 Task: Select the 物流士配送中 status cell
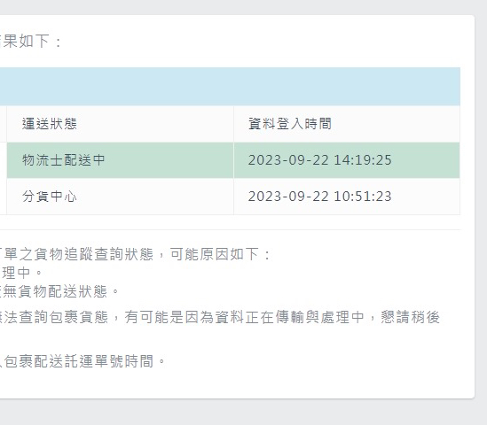[120, 160]
